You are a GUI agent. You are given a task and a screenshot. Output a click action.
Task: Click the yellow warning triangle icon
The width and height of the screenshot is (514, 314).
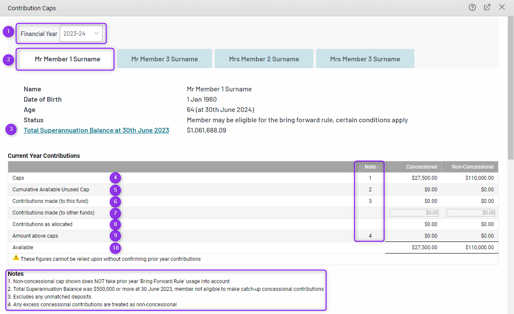(x=16, y=258)
